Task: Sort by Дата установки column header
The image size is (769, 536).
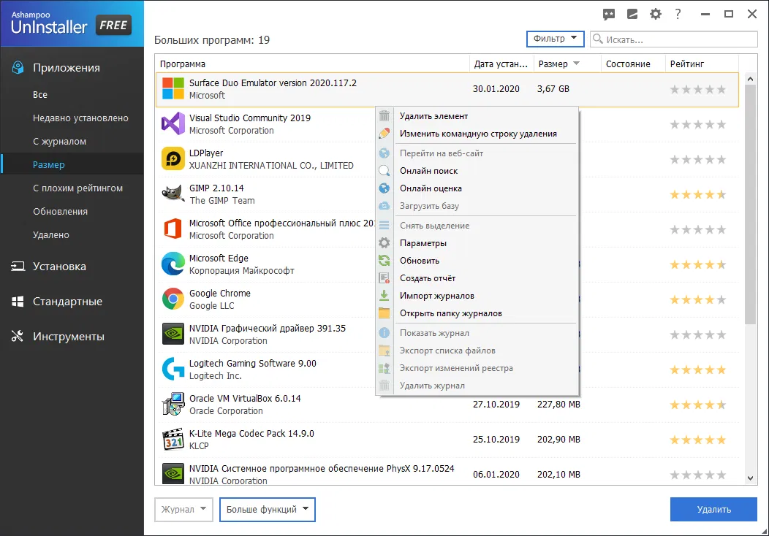Action: pyautogui.click(x=501, y=64)
